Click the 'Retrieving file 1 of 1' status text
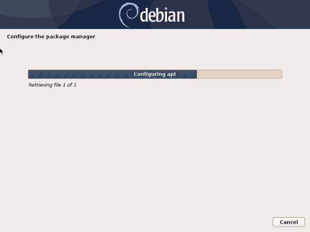310x232 pixels. 52,85
